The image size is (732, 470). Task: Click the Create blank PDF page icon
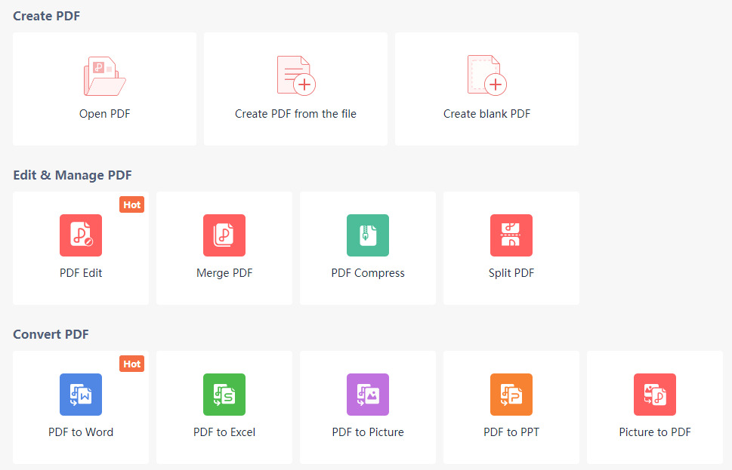pyautogui.click(x=487, y=75)
